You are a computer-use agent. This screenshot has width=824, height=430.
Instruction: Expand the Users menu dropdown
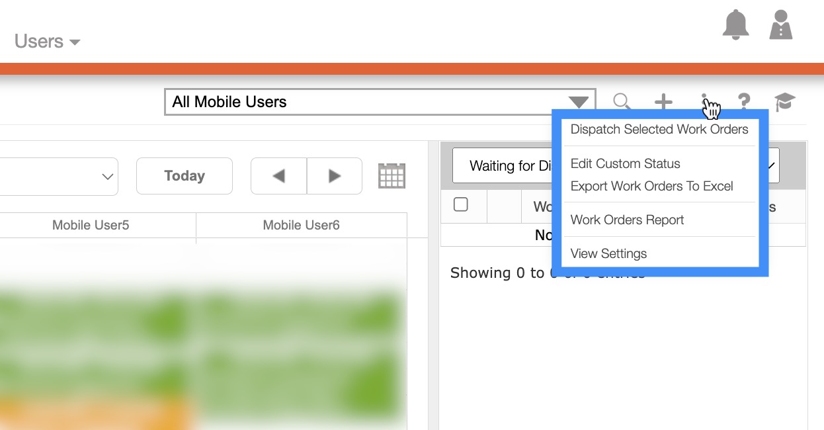click(47, 42)
